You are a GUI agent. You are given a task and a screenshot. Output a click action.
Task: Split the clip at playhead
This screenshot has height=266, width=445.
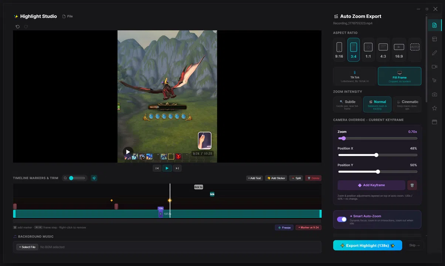click(x=296, y=178)
